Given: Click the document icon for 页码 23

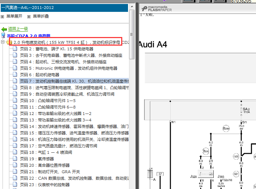Looking at the screenshot, I should (x=15, y=184).
